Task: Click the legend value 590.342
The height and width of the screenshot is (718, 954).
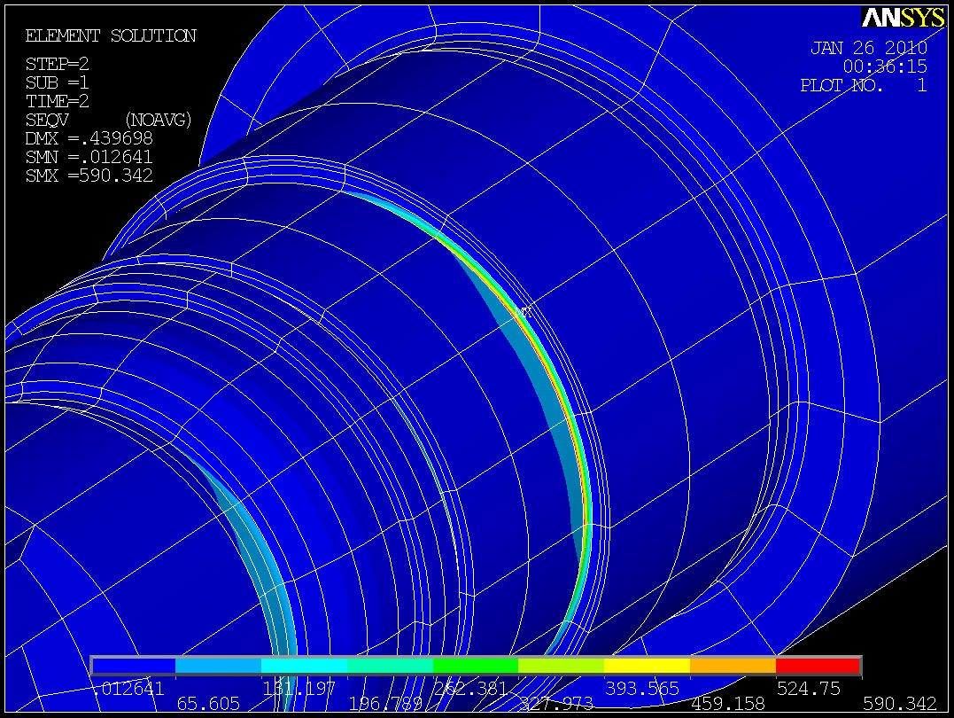Action: tap(900, 704)
